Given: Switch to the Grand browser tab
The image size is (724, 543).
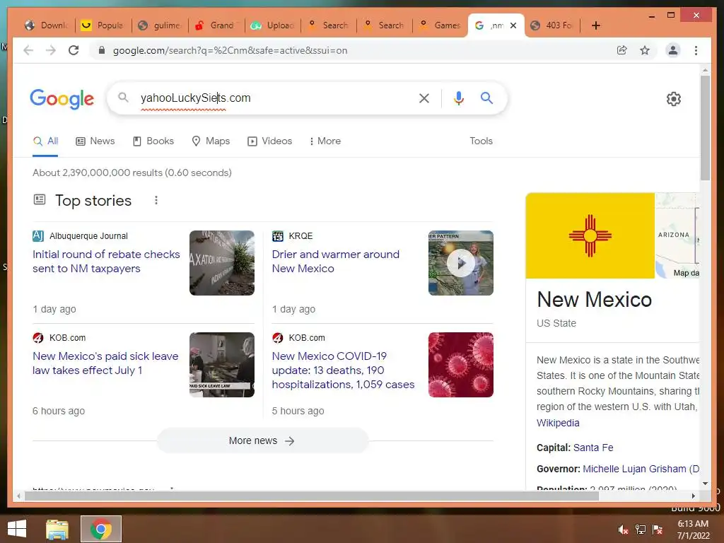Looking at the screenshot, I should pyautogui.click(x=216, y=25).
